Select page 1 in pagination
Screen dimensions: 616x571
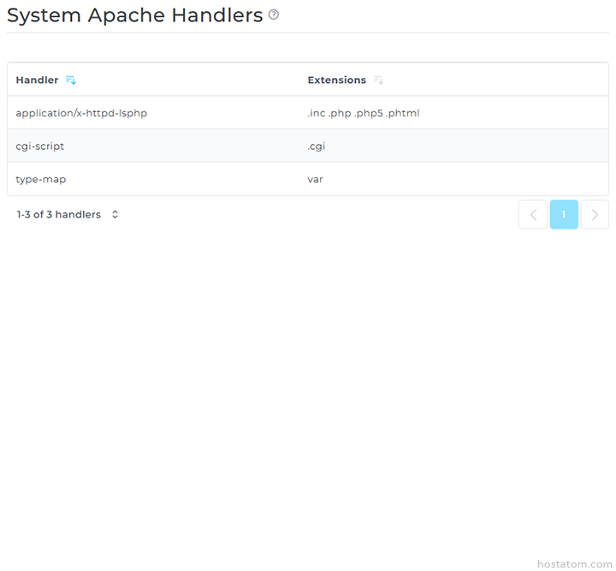564,215
